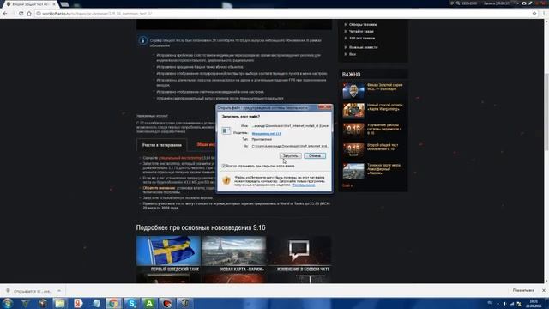The width and height of the screenshot is (549, 309).
Task: Open the 3D box app taskbar icon
Action: pyautogui.click(x=43, y=303)
